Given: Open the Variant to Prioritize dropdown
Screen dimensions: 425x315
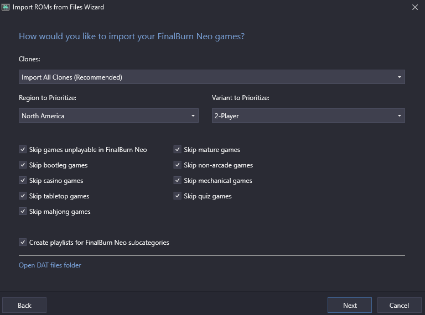Looking at the screenshot, I should [x=308, y=116].
